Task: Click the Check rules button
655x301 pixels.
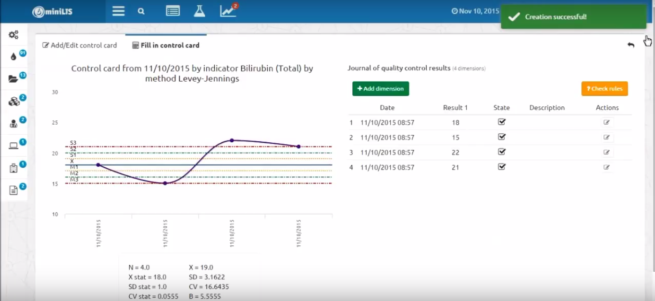Action: pos(605,89)
